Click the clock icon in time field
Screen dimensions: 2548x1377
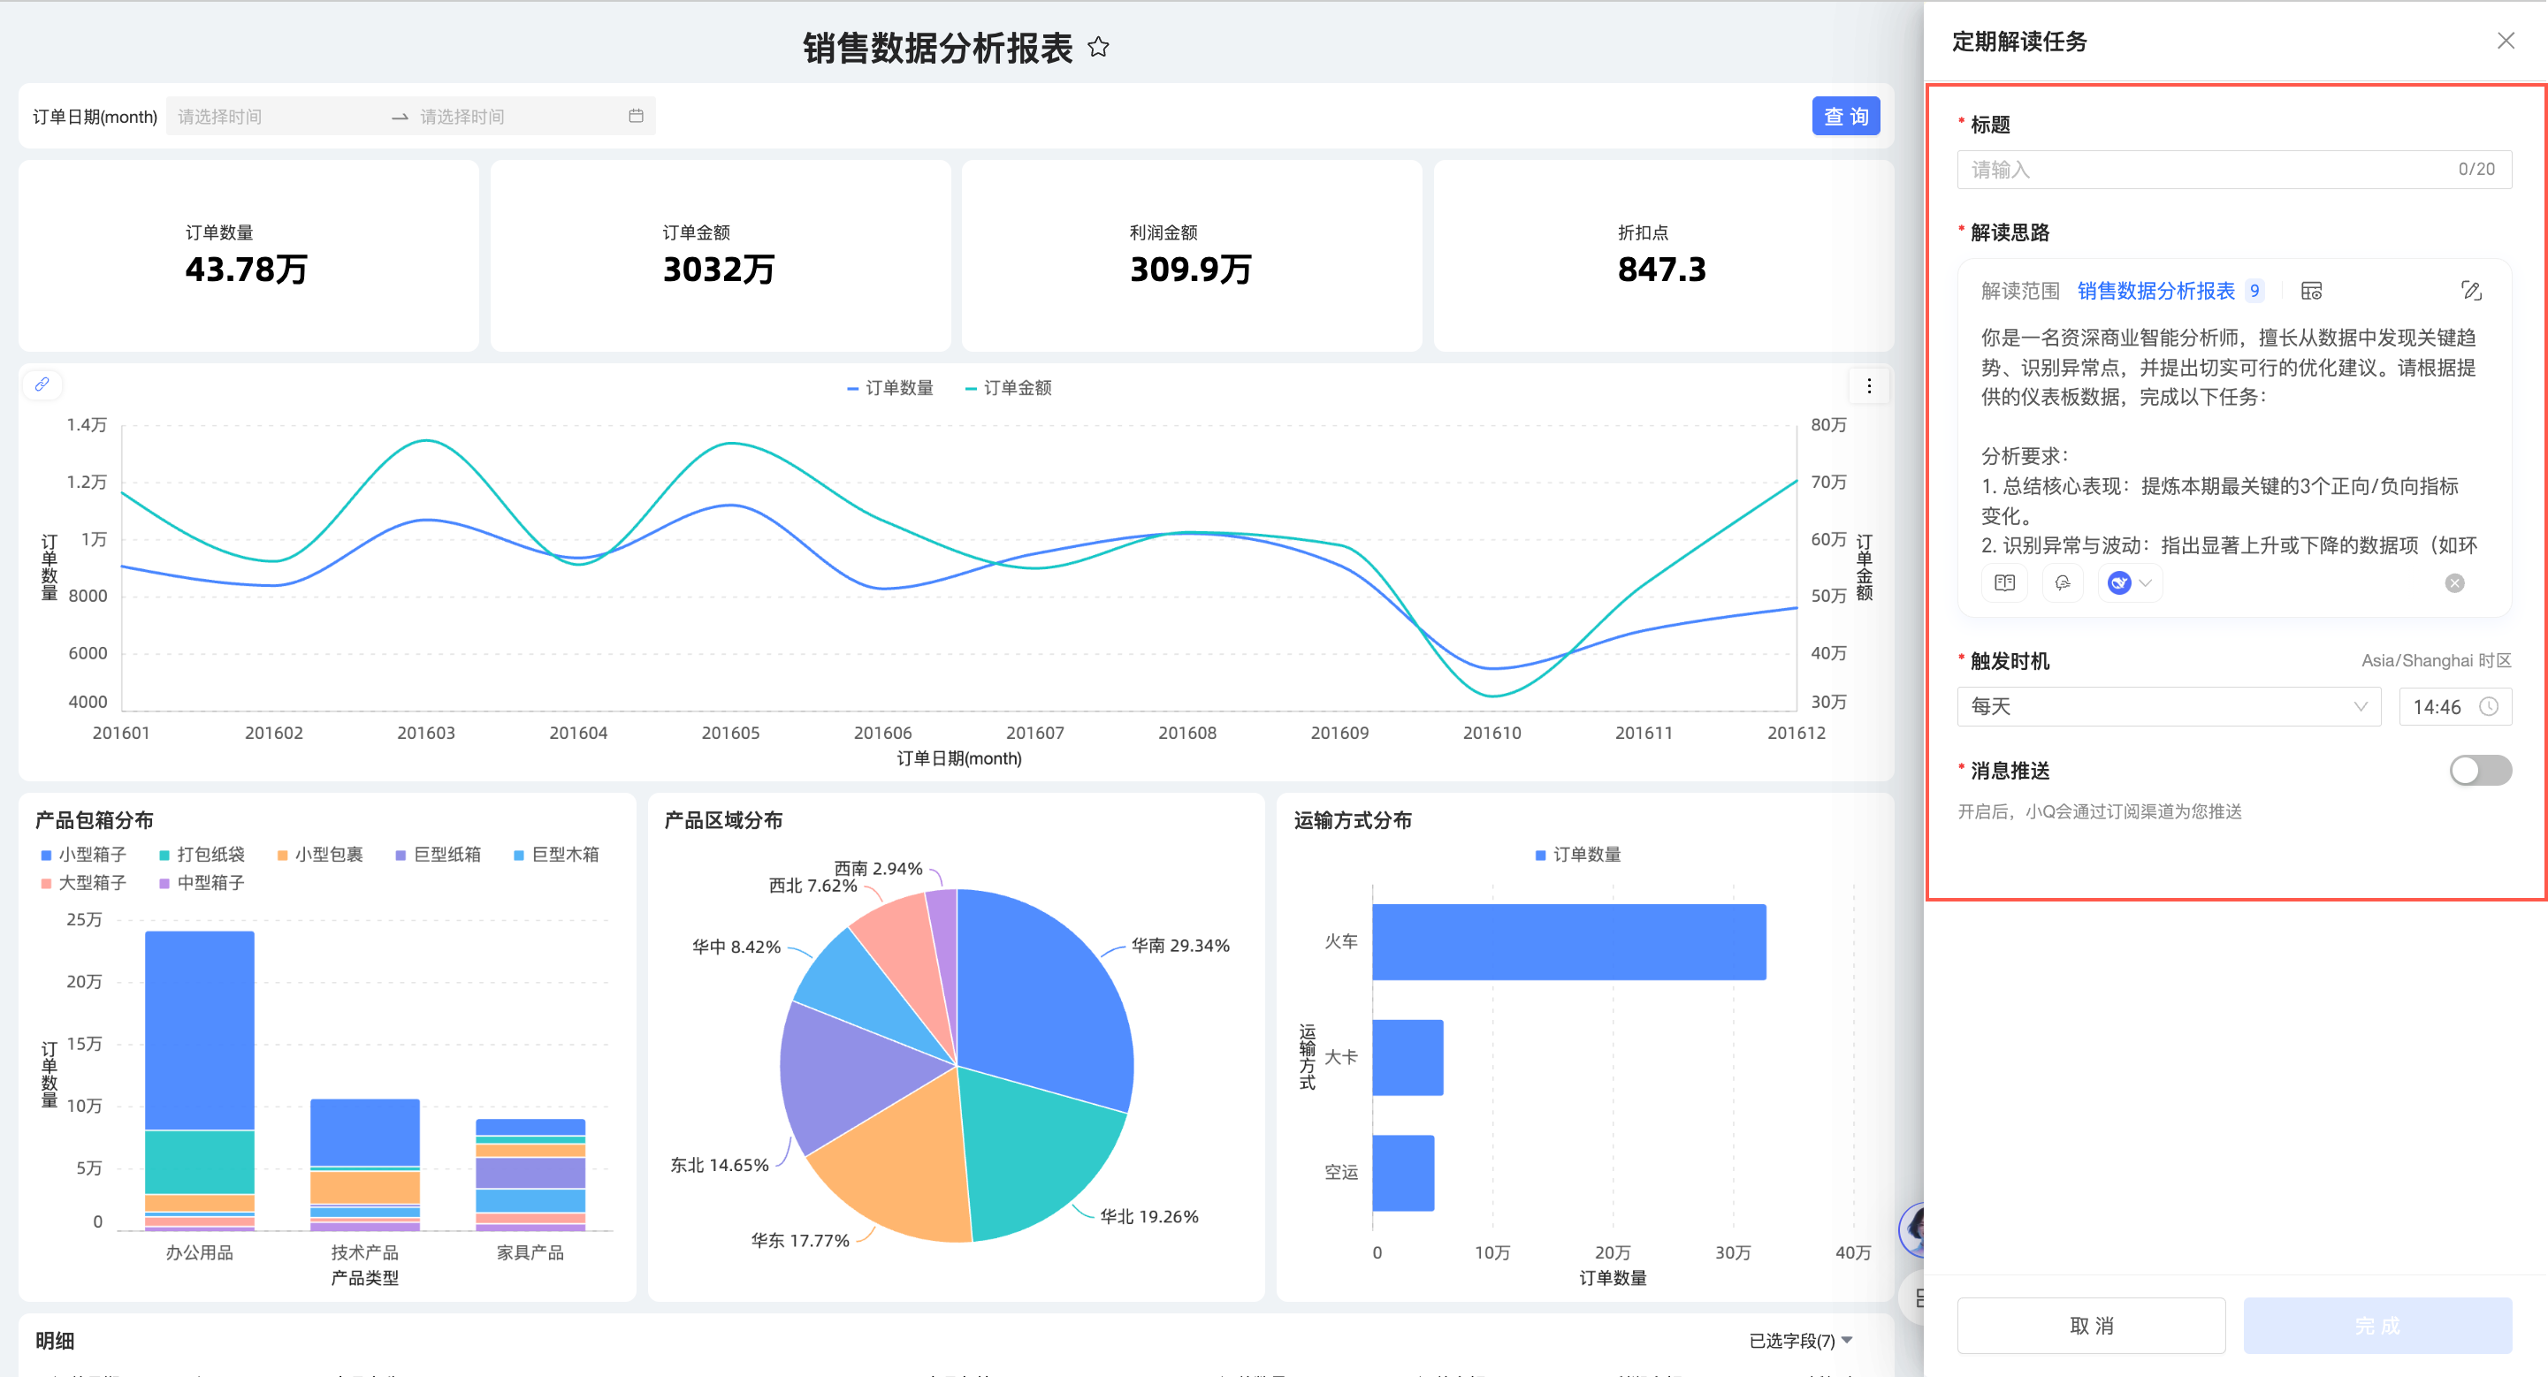pos(2489,707)
